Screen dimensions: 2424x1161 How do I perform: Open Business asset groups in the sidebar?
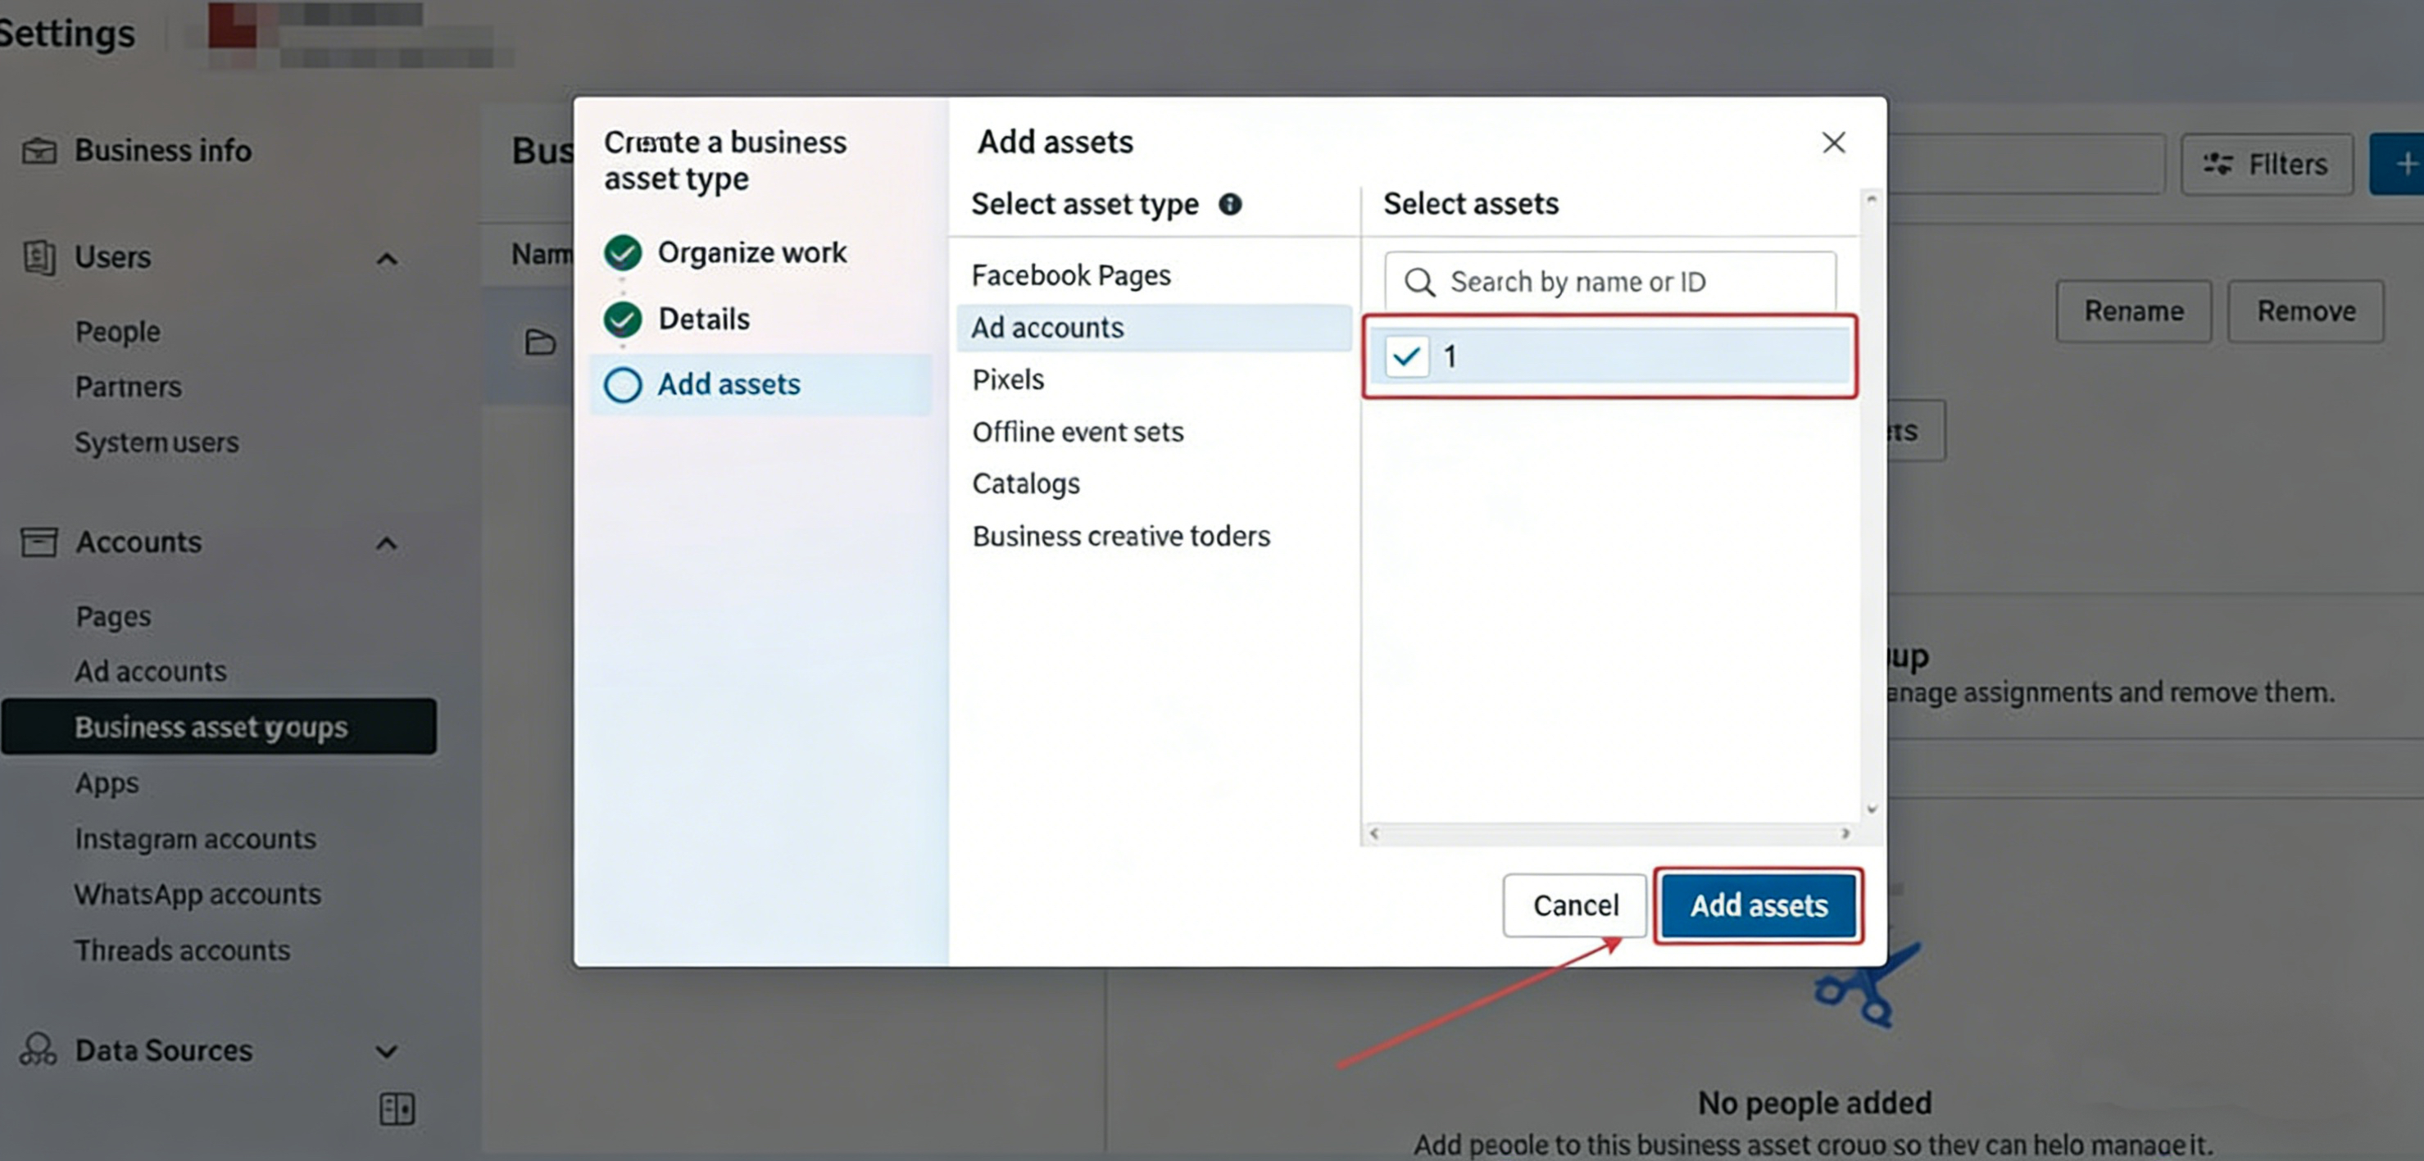point(220,726)
